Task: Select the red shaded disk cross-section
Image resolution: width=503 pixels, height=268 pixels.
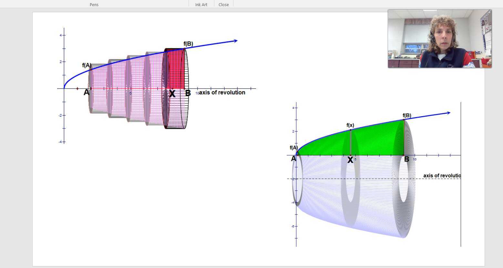Action: click(175, 69)
